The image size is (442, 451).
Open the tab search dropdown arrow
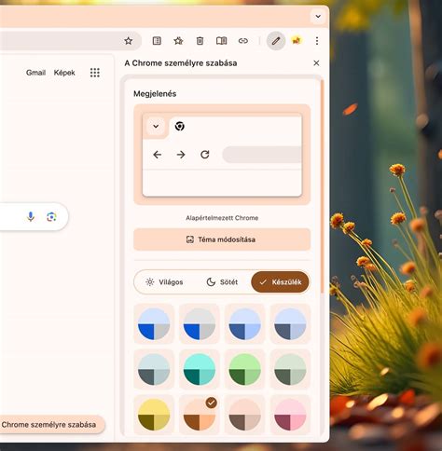tap(318, 16)
